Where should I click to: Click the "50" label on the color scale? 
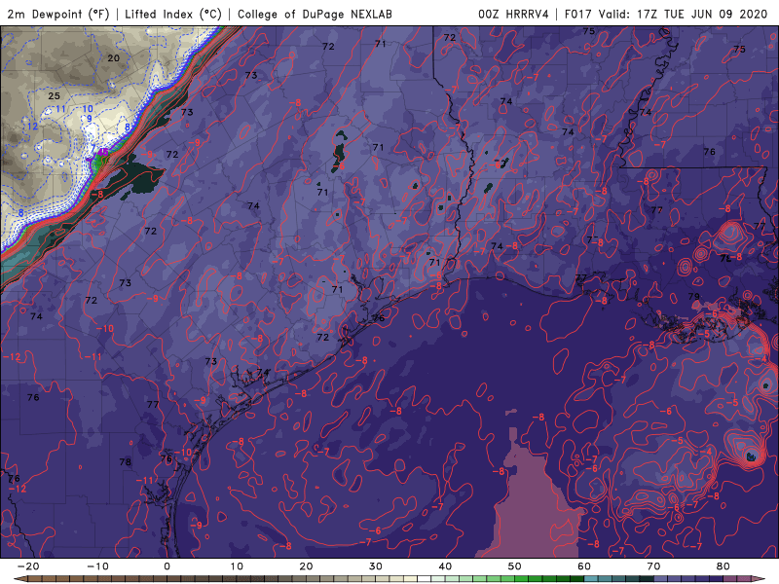515,566
